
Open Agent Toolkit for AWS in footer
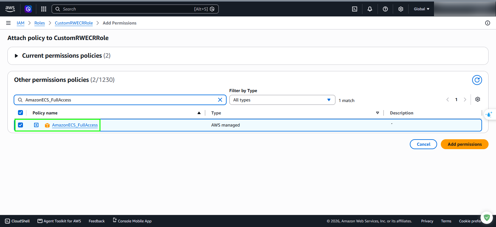point(59,221)
